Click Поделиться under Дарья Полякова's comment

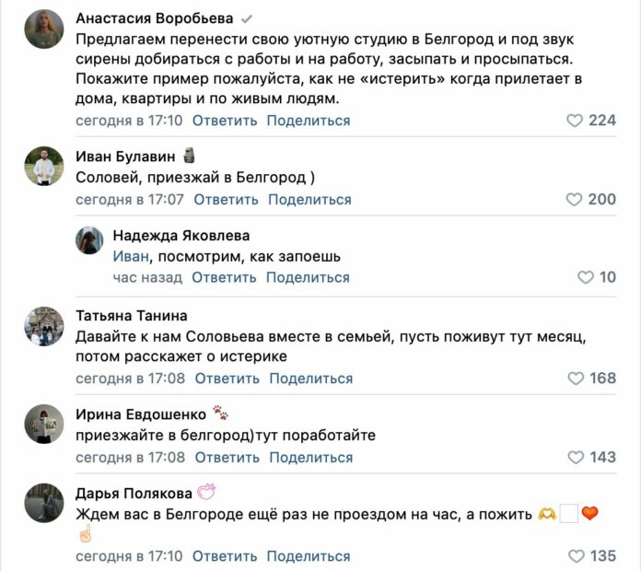pyautogui.click(x=309, y=556)
